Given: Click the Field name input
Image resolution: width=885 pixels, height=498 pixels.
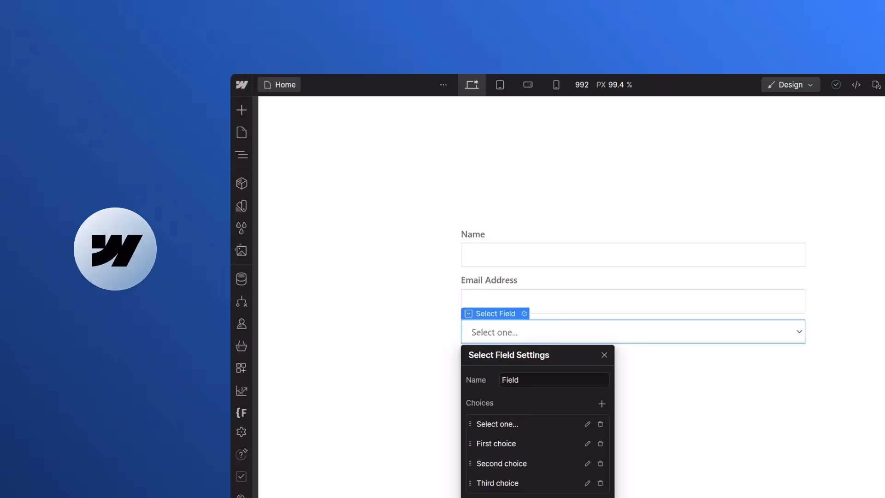Looking at the screenshot, I should point(554,380).
